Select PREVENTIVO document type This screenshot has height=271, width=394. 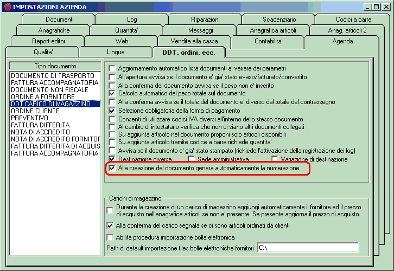[55, 118]
